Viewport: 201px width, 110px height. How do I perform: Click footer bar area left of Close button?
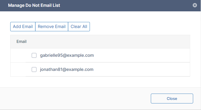[x=76, y=98]
